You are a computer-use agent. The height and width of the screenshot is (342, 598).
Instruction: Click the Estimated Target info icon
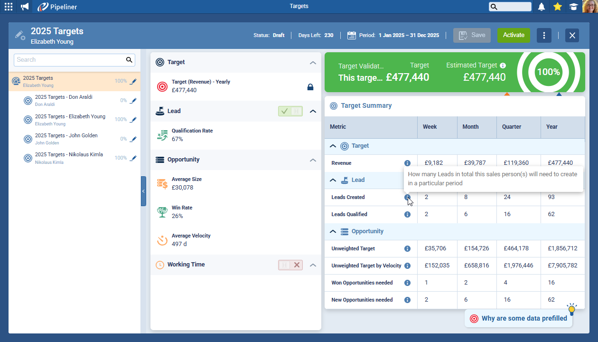point(503,66)
